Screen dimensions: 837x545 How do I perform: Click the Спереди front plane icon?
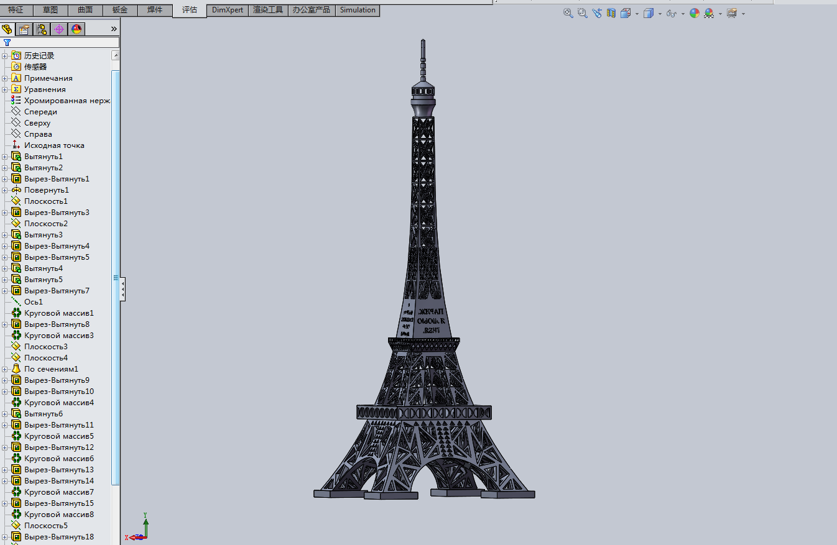tap(16, 112)
